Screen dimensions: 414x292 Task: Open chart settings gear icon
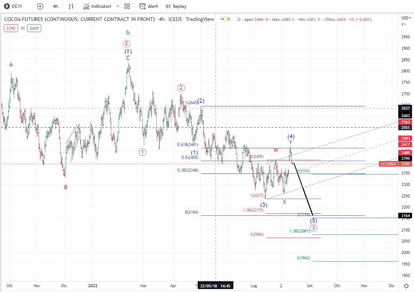[x=406, y=286]
